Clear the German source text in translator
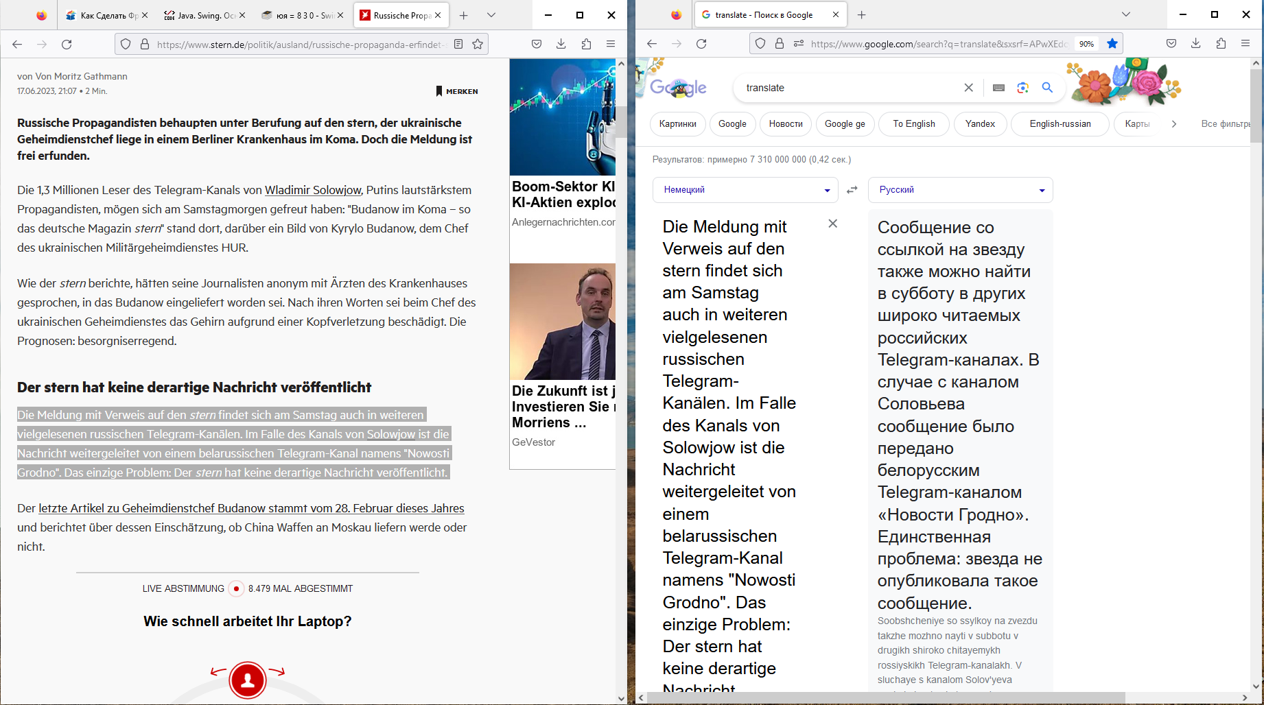The image size is (1264, 705). 832,224
